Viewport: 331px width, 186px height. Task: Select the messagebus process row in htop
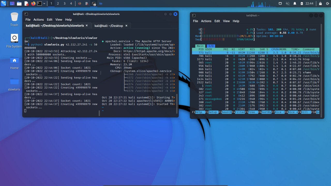(256, 99)
